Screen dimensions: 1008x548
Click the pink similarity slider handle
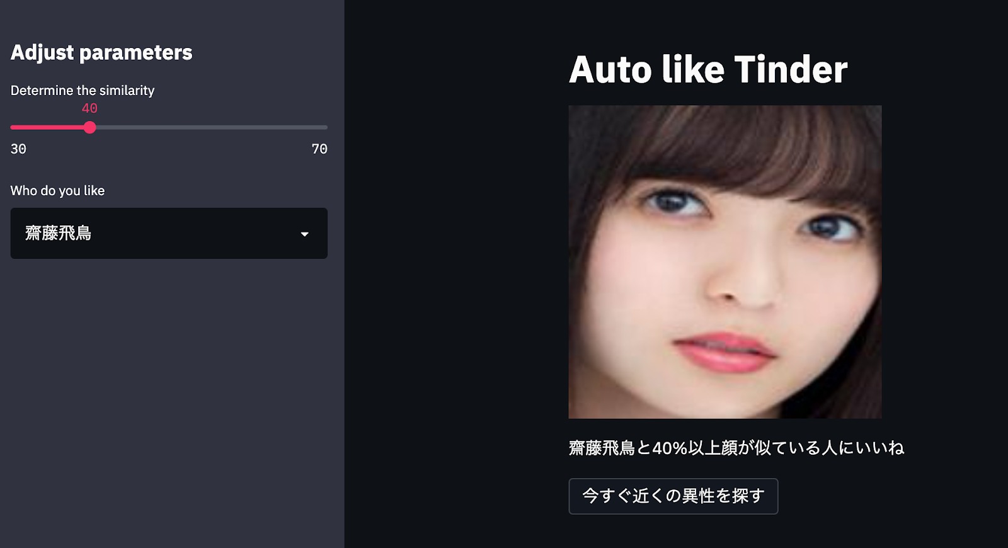pos(90,127)
